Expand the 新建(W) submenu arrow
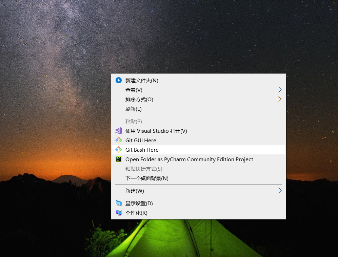This screenshot has width=338, height=257. (x=280, y=191)
